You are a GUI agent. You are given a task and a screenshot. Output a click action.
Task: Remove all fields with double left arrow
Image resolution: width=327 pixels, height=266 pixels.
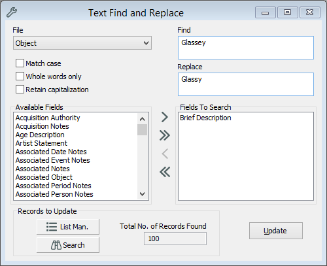click(x=165, y=172)
